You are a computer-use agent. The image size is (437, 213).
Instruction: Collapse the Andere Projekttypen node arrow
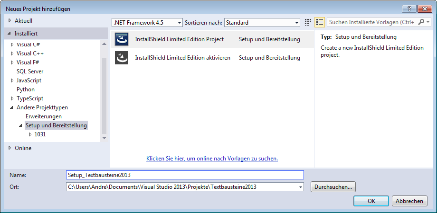pyautogui.click(x=12, y=107)
